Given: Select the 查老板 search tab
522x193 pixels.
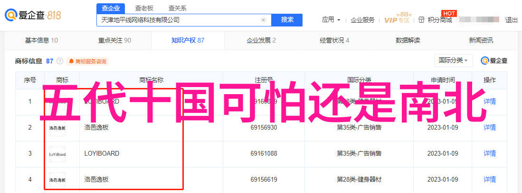Looking at the screenshot, I should pyautogui.click(x=144, y=9).
